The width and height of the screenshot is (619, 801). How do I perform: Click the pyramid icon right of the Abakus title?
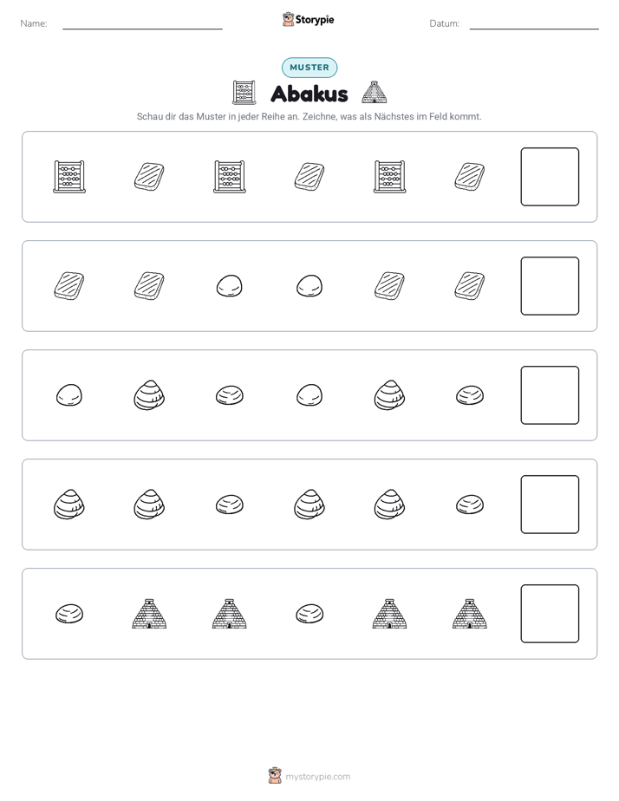[374, 93]
